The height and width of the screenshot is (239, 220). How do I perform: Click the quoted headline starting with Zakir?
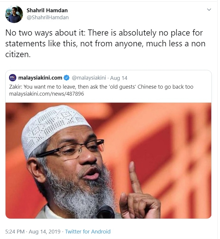pos(101,87)
